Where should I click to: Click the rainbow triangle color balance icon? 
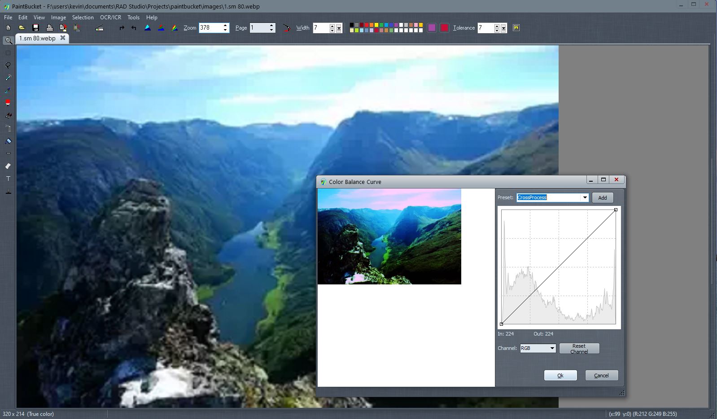coord(175,28)
